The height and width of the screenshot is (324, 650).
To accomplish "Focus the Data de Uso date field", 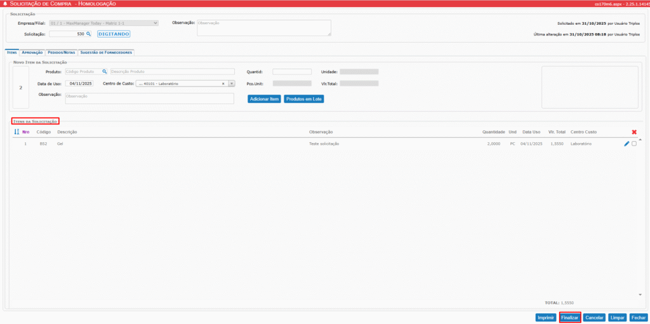I will coord(81,83).
